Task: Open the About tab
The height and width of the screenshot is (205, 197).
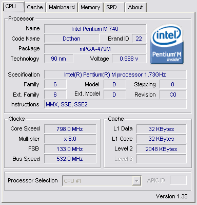Action: (136, 7)
